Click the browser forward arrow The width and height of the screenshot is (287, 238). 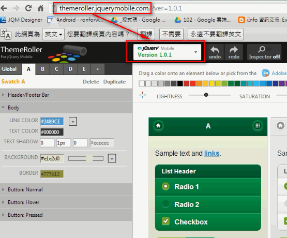16,8
